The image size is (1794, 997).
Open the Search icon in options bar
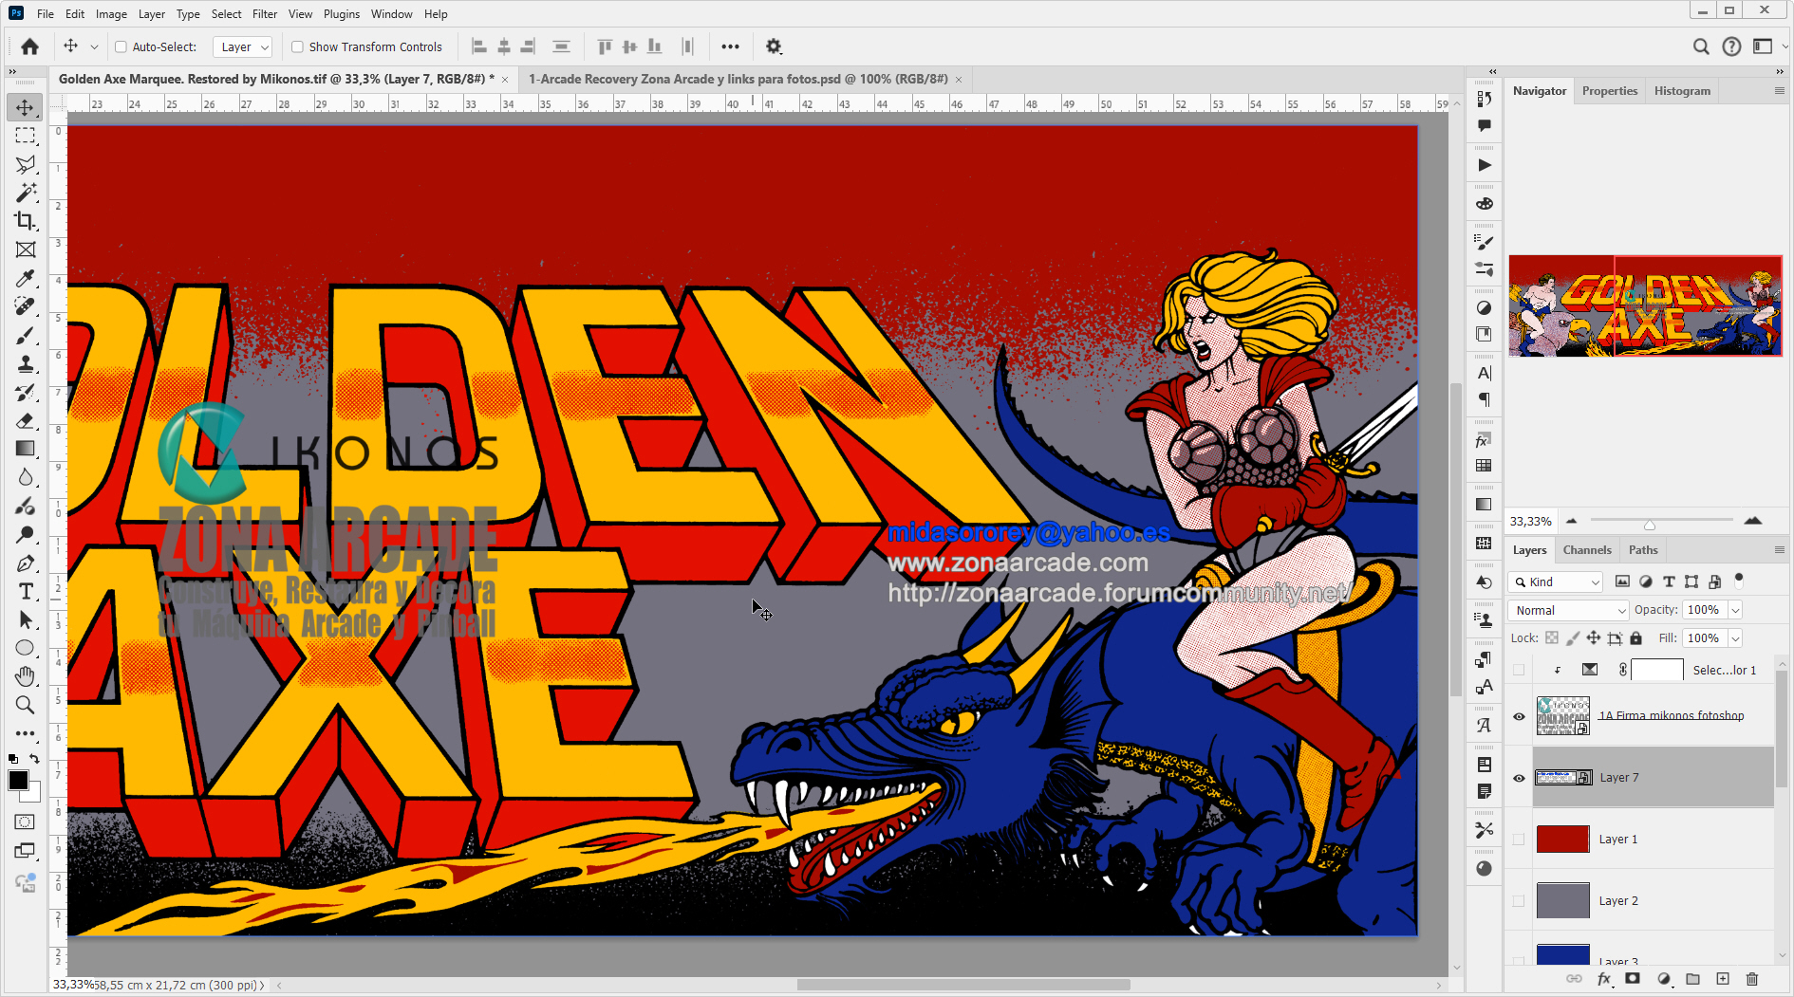(1701, 46)
